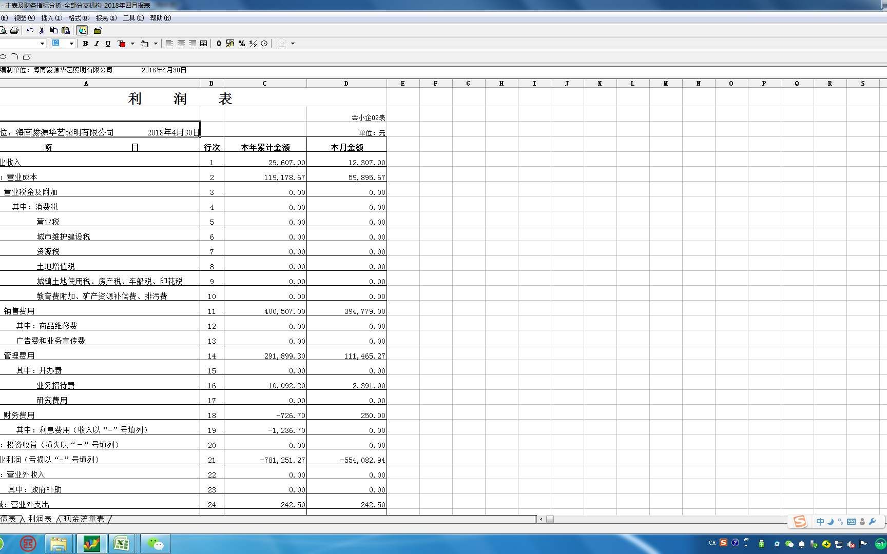
Task: Undo the last action
Action: (x=30, y=30)
